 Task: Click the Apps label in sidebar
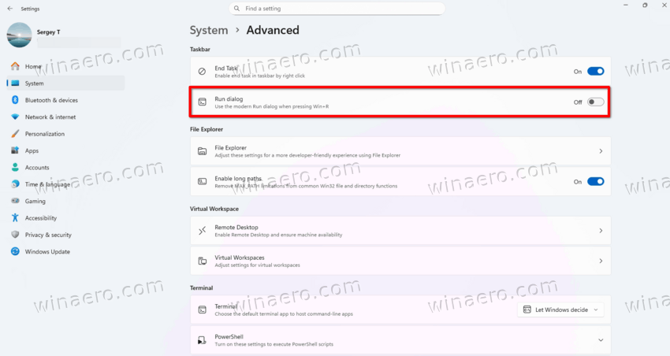coord(32,150)
